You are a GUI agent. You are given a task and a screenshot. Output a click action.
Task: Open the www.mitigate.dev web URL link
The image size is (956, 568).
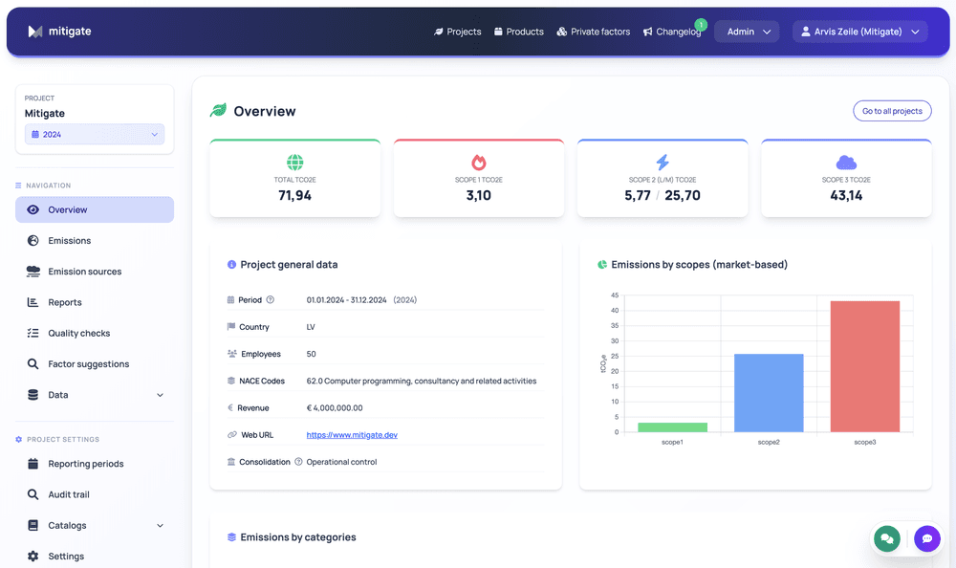(352, 435)
